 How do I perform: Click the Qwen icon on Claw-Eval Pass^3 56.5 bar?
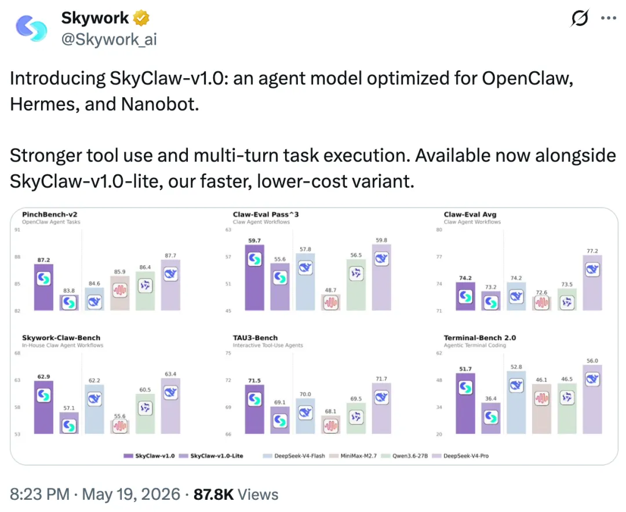tap(356, 273)
